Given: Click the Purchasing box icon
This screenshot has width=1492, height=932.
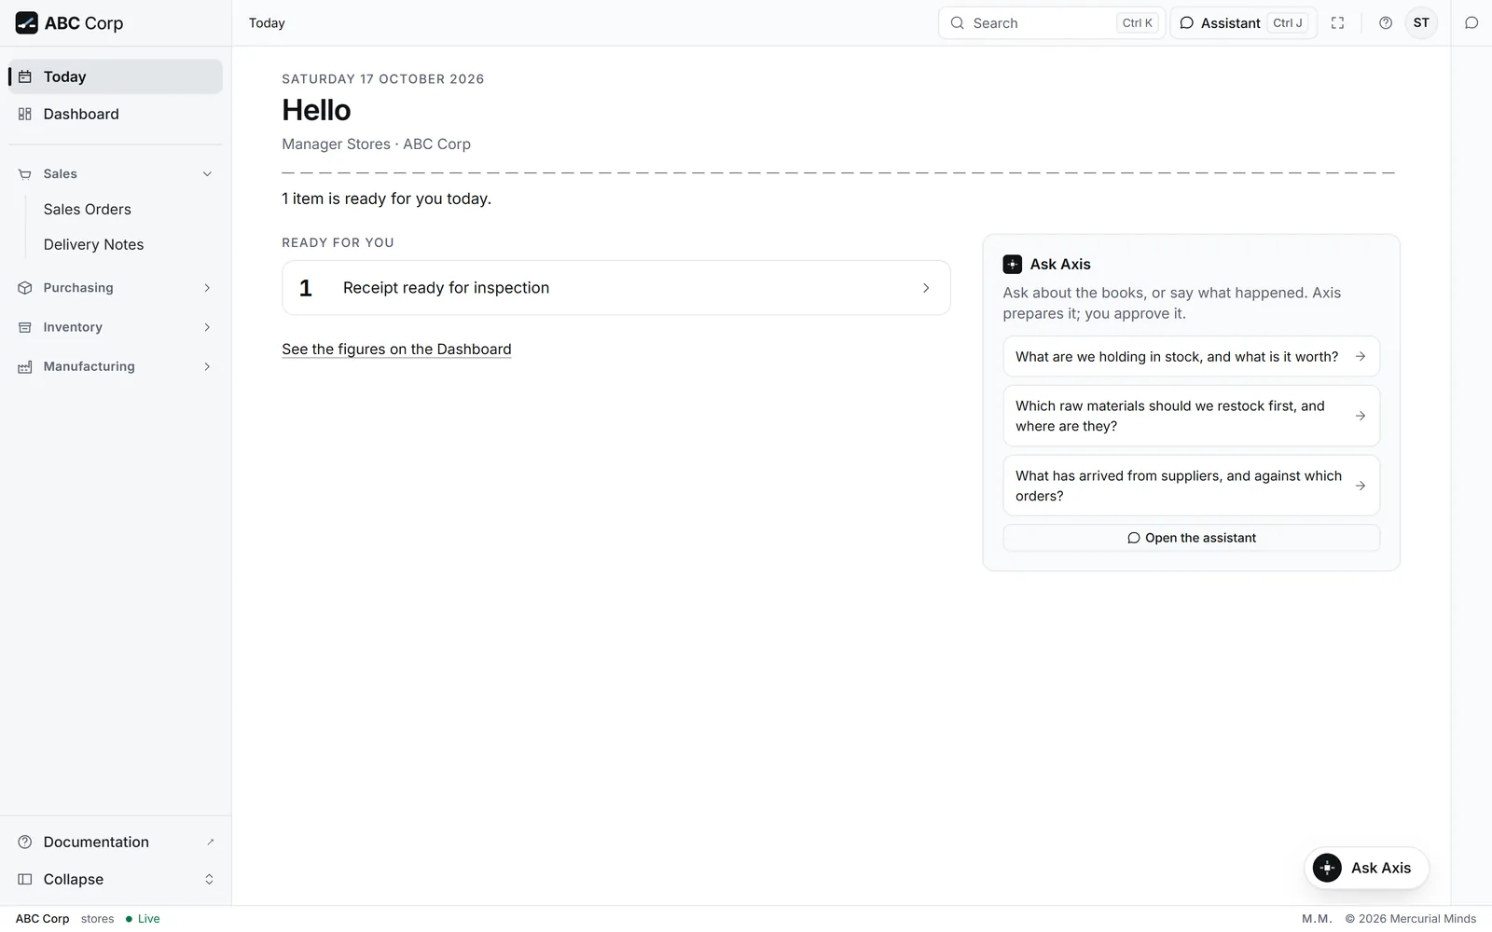Looking at the screenshot, I should click(x=25, y=288).
